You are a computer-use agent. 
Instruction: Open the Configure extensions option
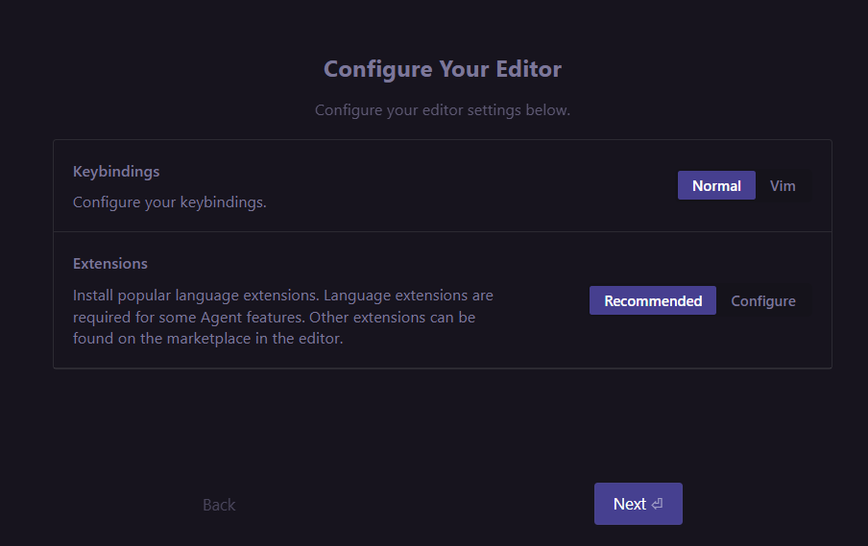click(763, 300)
